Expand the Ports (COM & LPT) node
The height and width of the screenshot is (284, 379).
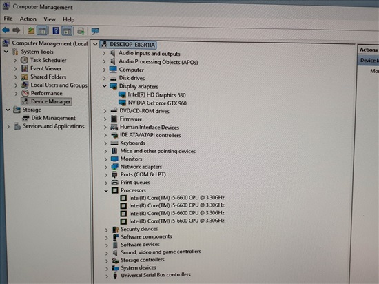click(x=106, y=174)
